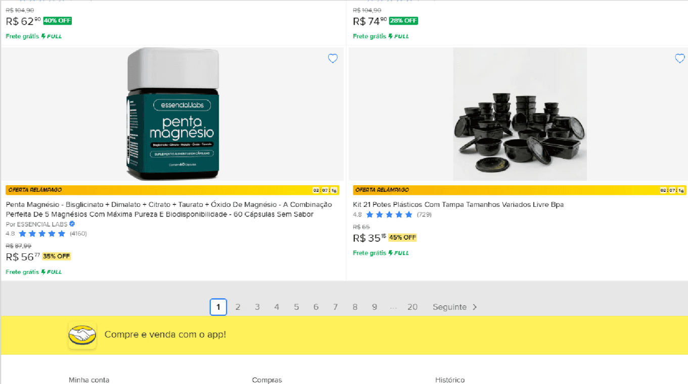Image resolution: width=688 pixels, height=384 pixels.
Task: Go to page 3 of results
Action: (x=257, y=307)
